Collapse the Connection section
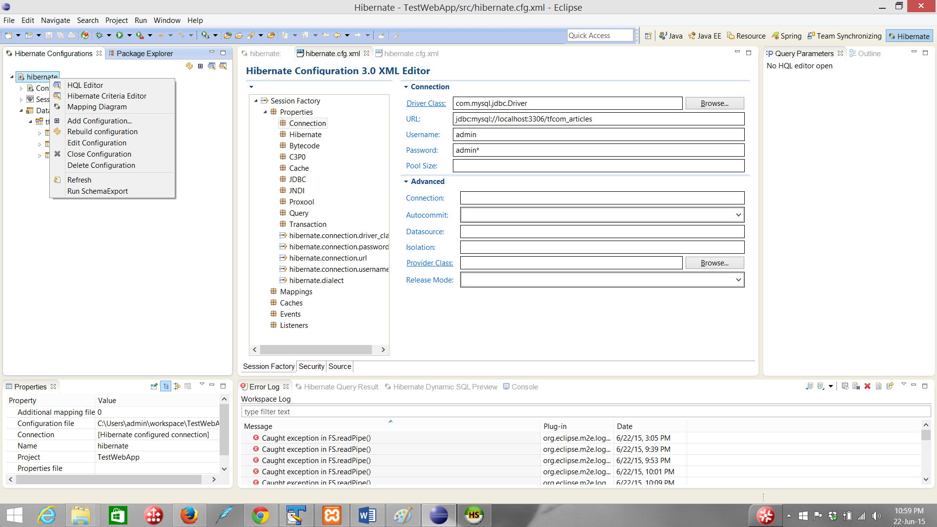 (x=406, y=87)
